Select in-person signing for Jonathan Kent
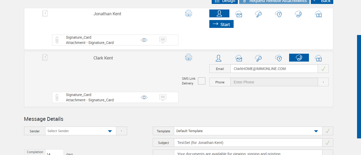 (219, 13)
